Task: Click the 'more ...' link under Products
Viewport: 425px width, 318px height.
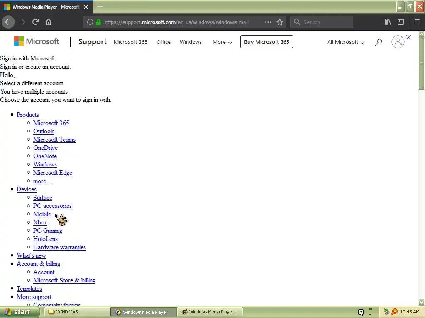Action: [x=43, y=181]
